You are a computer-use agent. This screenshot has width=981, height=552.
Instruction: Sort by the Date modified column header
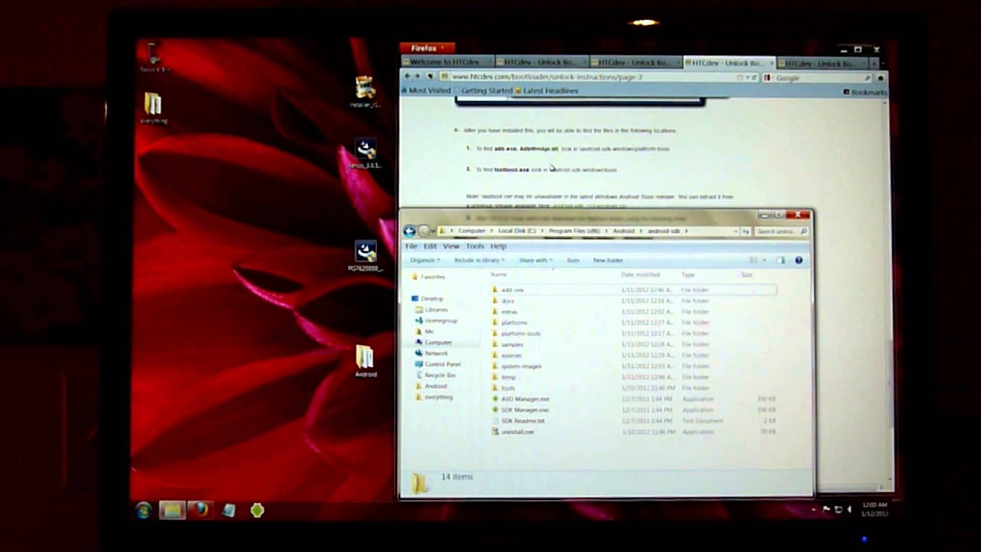coord(641,274)
